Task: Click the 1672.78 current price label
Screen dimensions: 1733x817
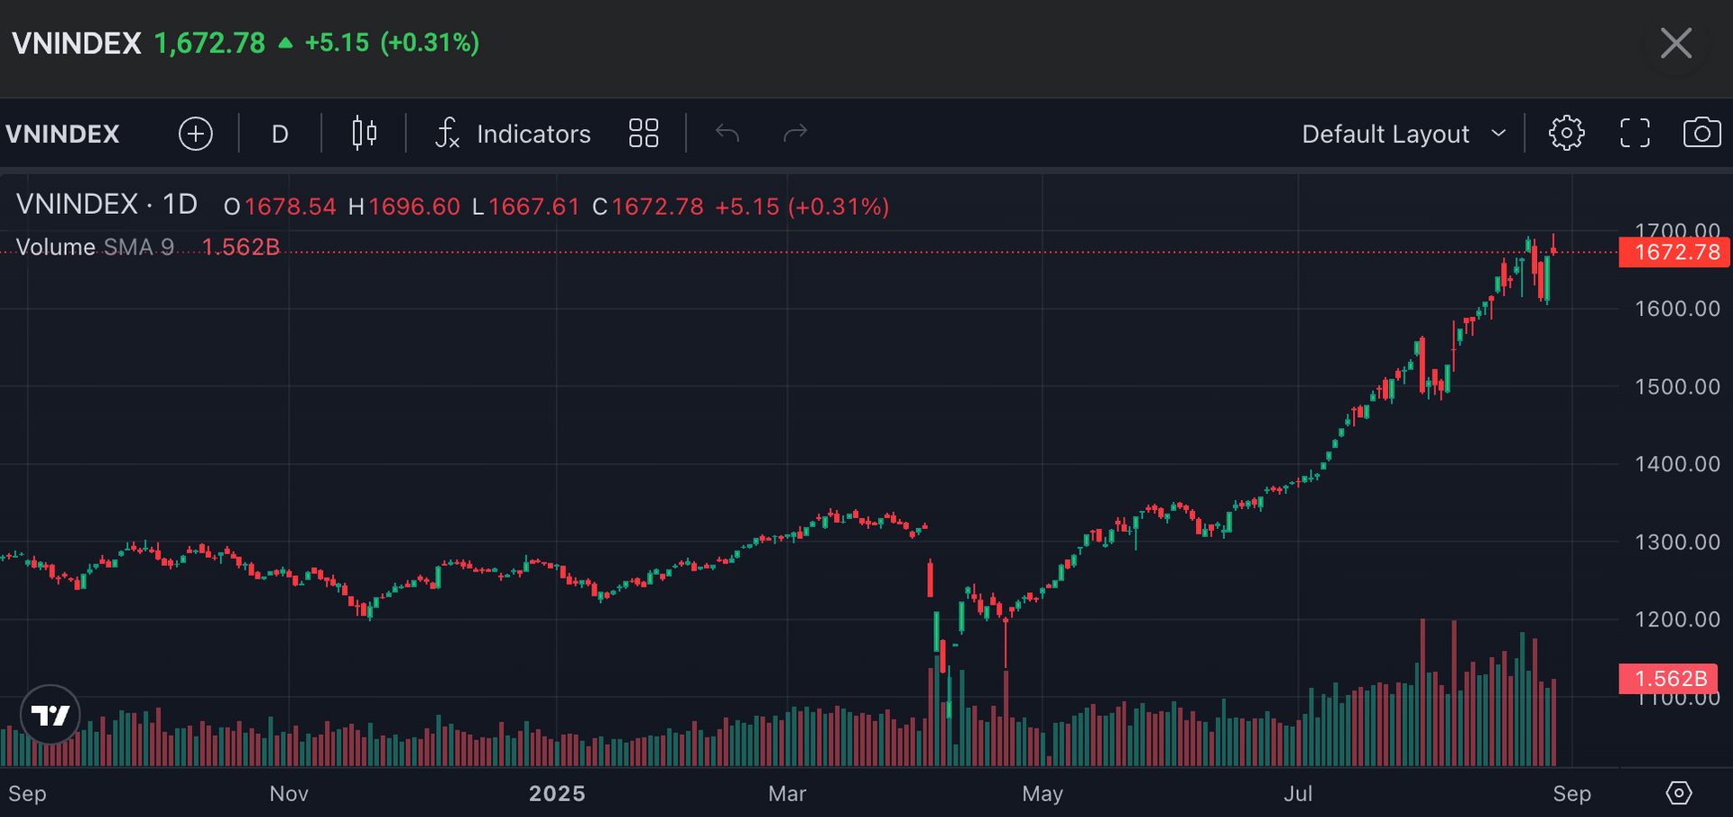Action: [x=1674, y=252]
